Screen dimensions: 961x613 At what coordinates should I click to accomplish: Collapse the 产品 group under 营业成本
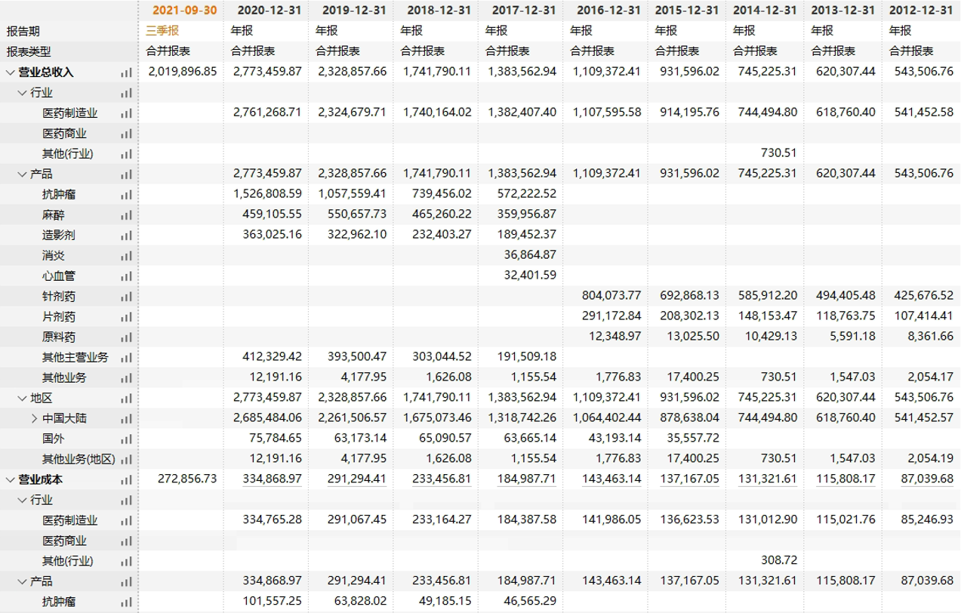tap(23, 582)
